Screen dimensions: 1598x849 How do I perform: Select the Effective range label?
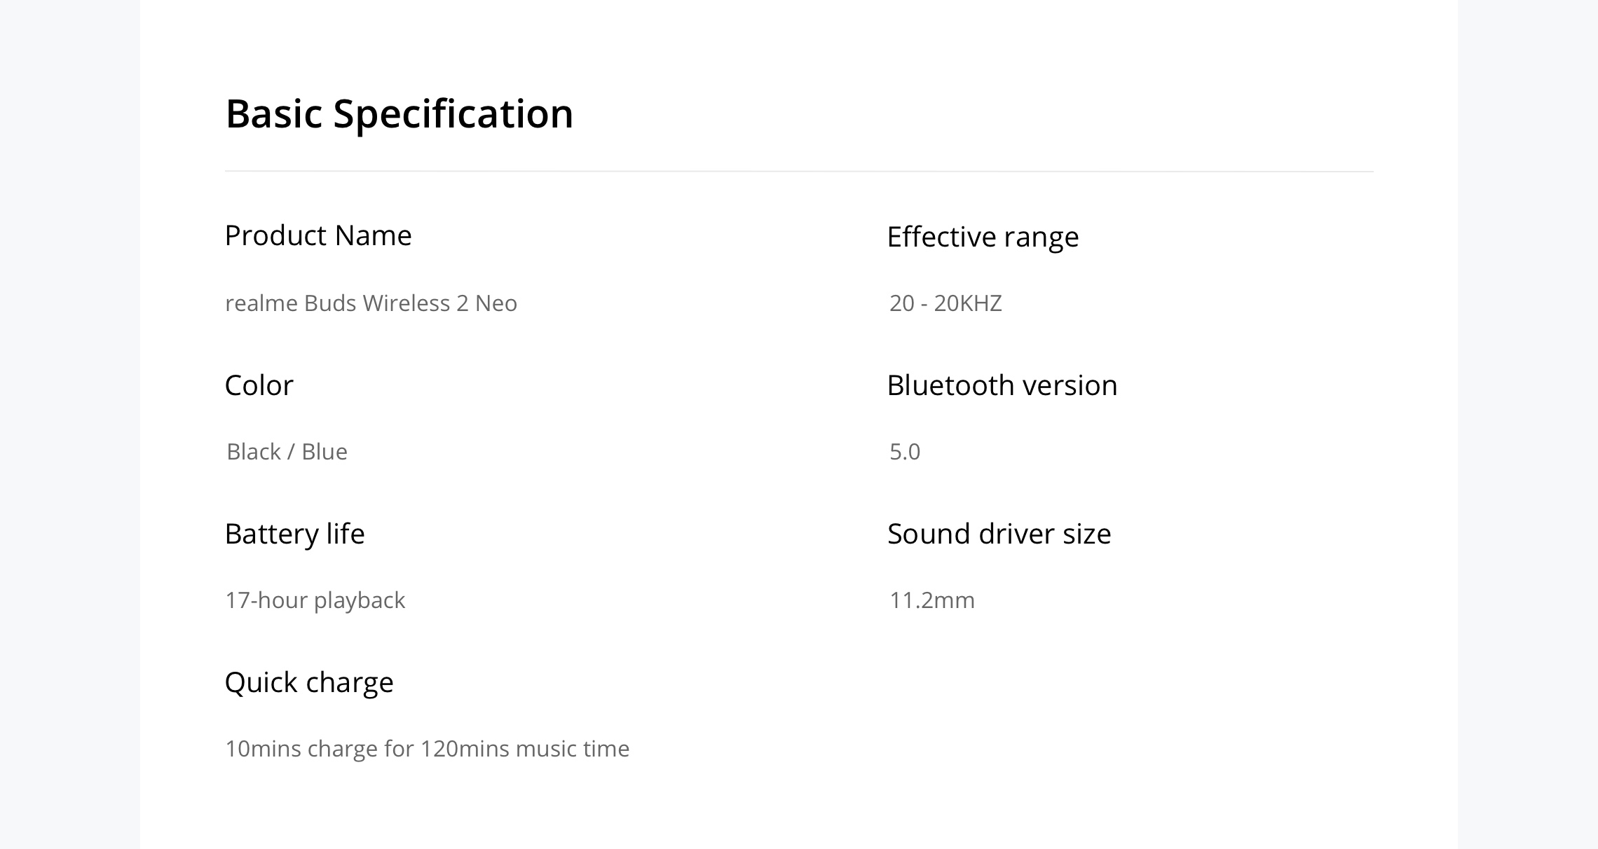[x=983, y=237]
